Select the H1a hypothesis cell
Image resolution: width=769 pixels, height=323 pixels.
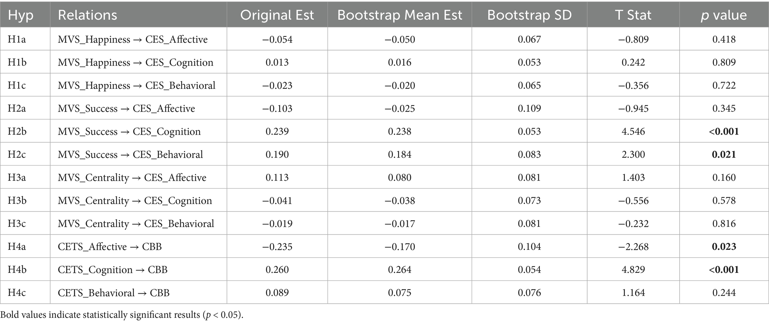pyautogui.click(x=17, y=39)
